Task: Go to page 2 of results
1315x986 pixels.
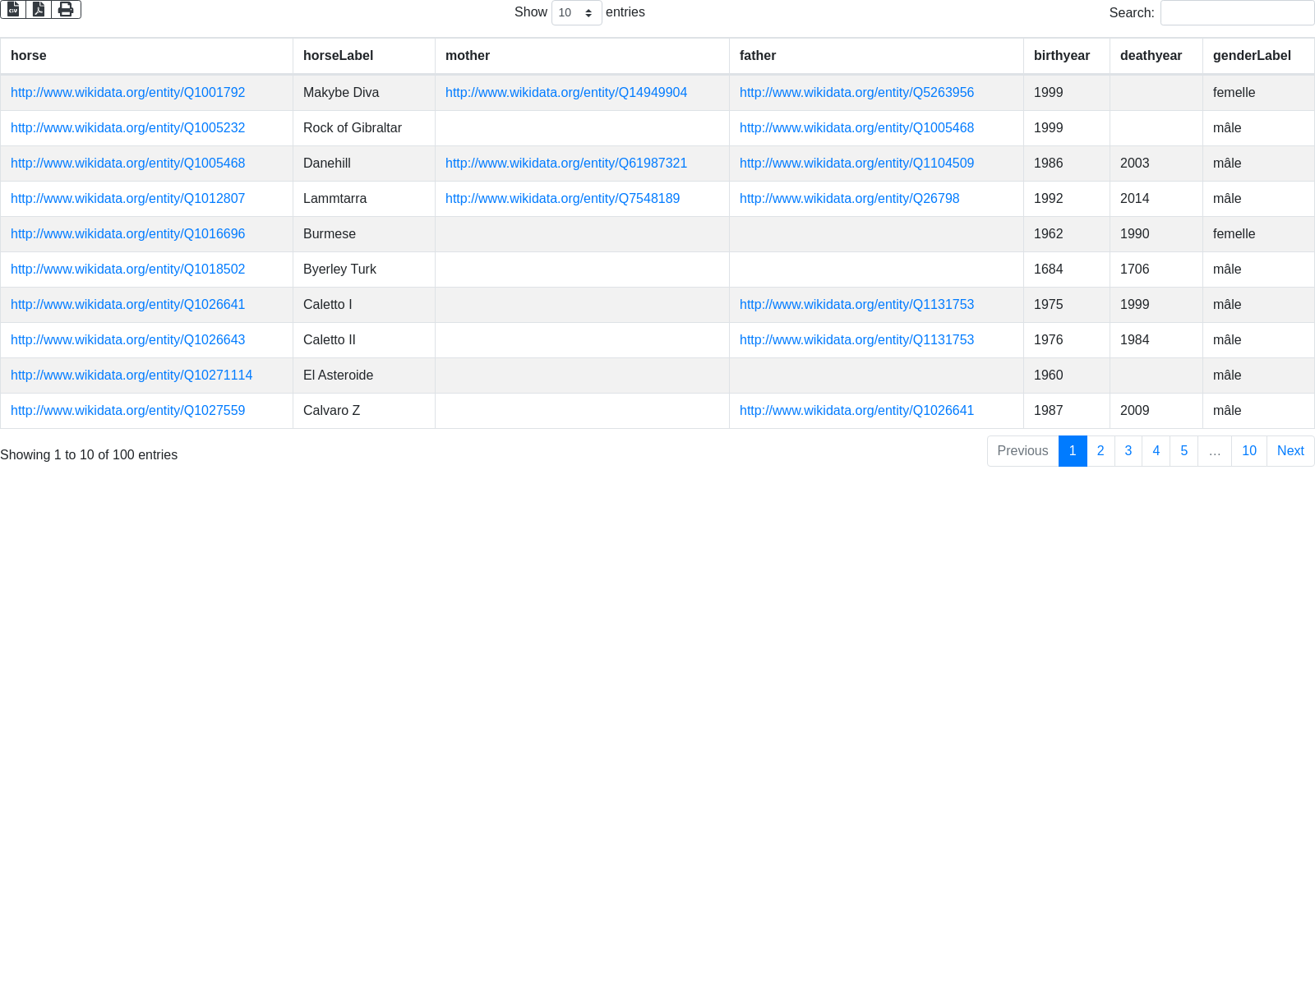Action: (1100, 451)
